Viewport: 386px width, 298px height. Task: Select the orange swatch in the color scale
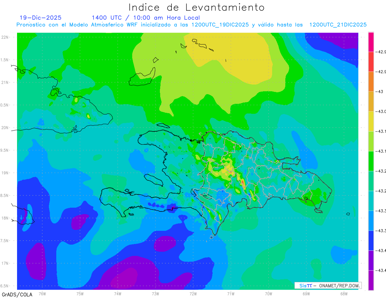click(371, 82)
